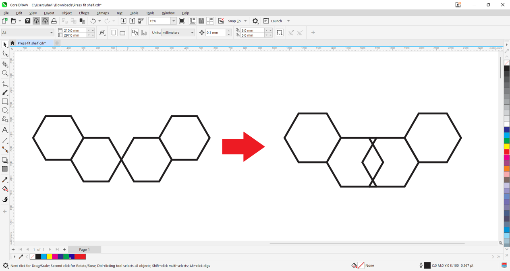Open the Undo history dropdown arrow

[x=100, y=21]
